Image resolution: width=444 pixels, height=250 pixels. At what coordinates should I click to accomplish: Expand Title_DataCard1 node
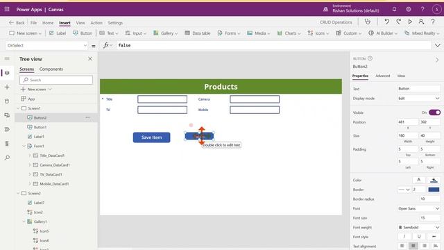[x=30, y=156]
